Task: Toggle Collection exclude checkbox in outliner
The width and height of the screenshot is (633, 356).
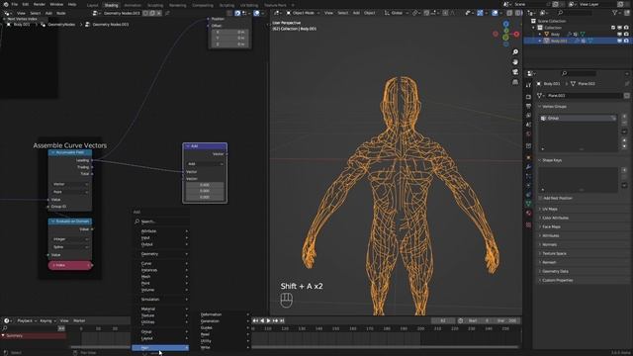Action: click(613, 28)
